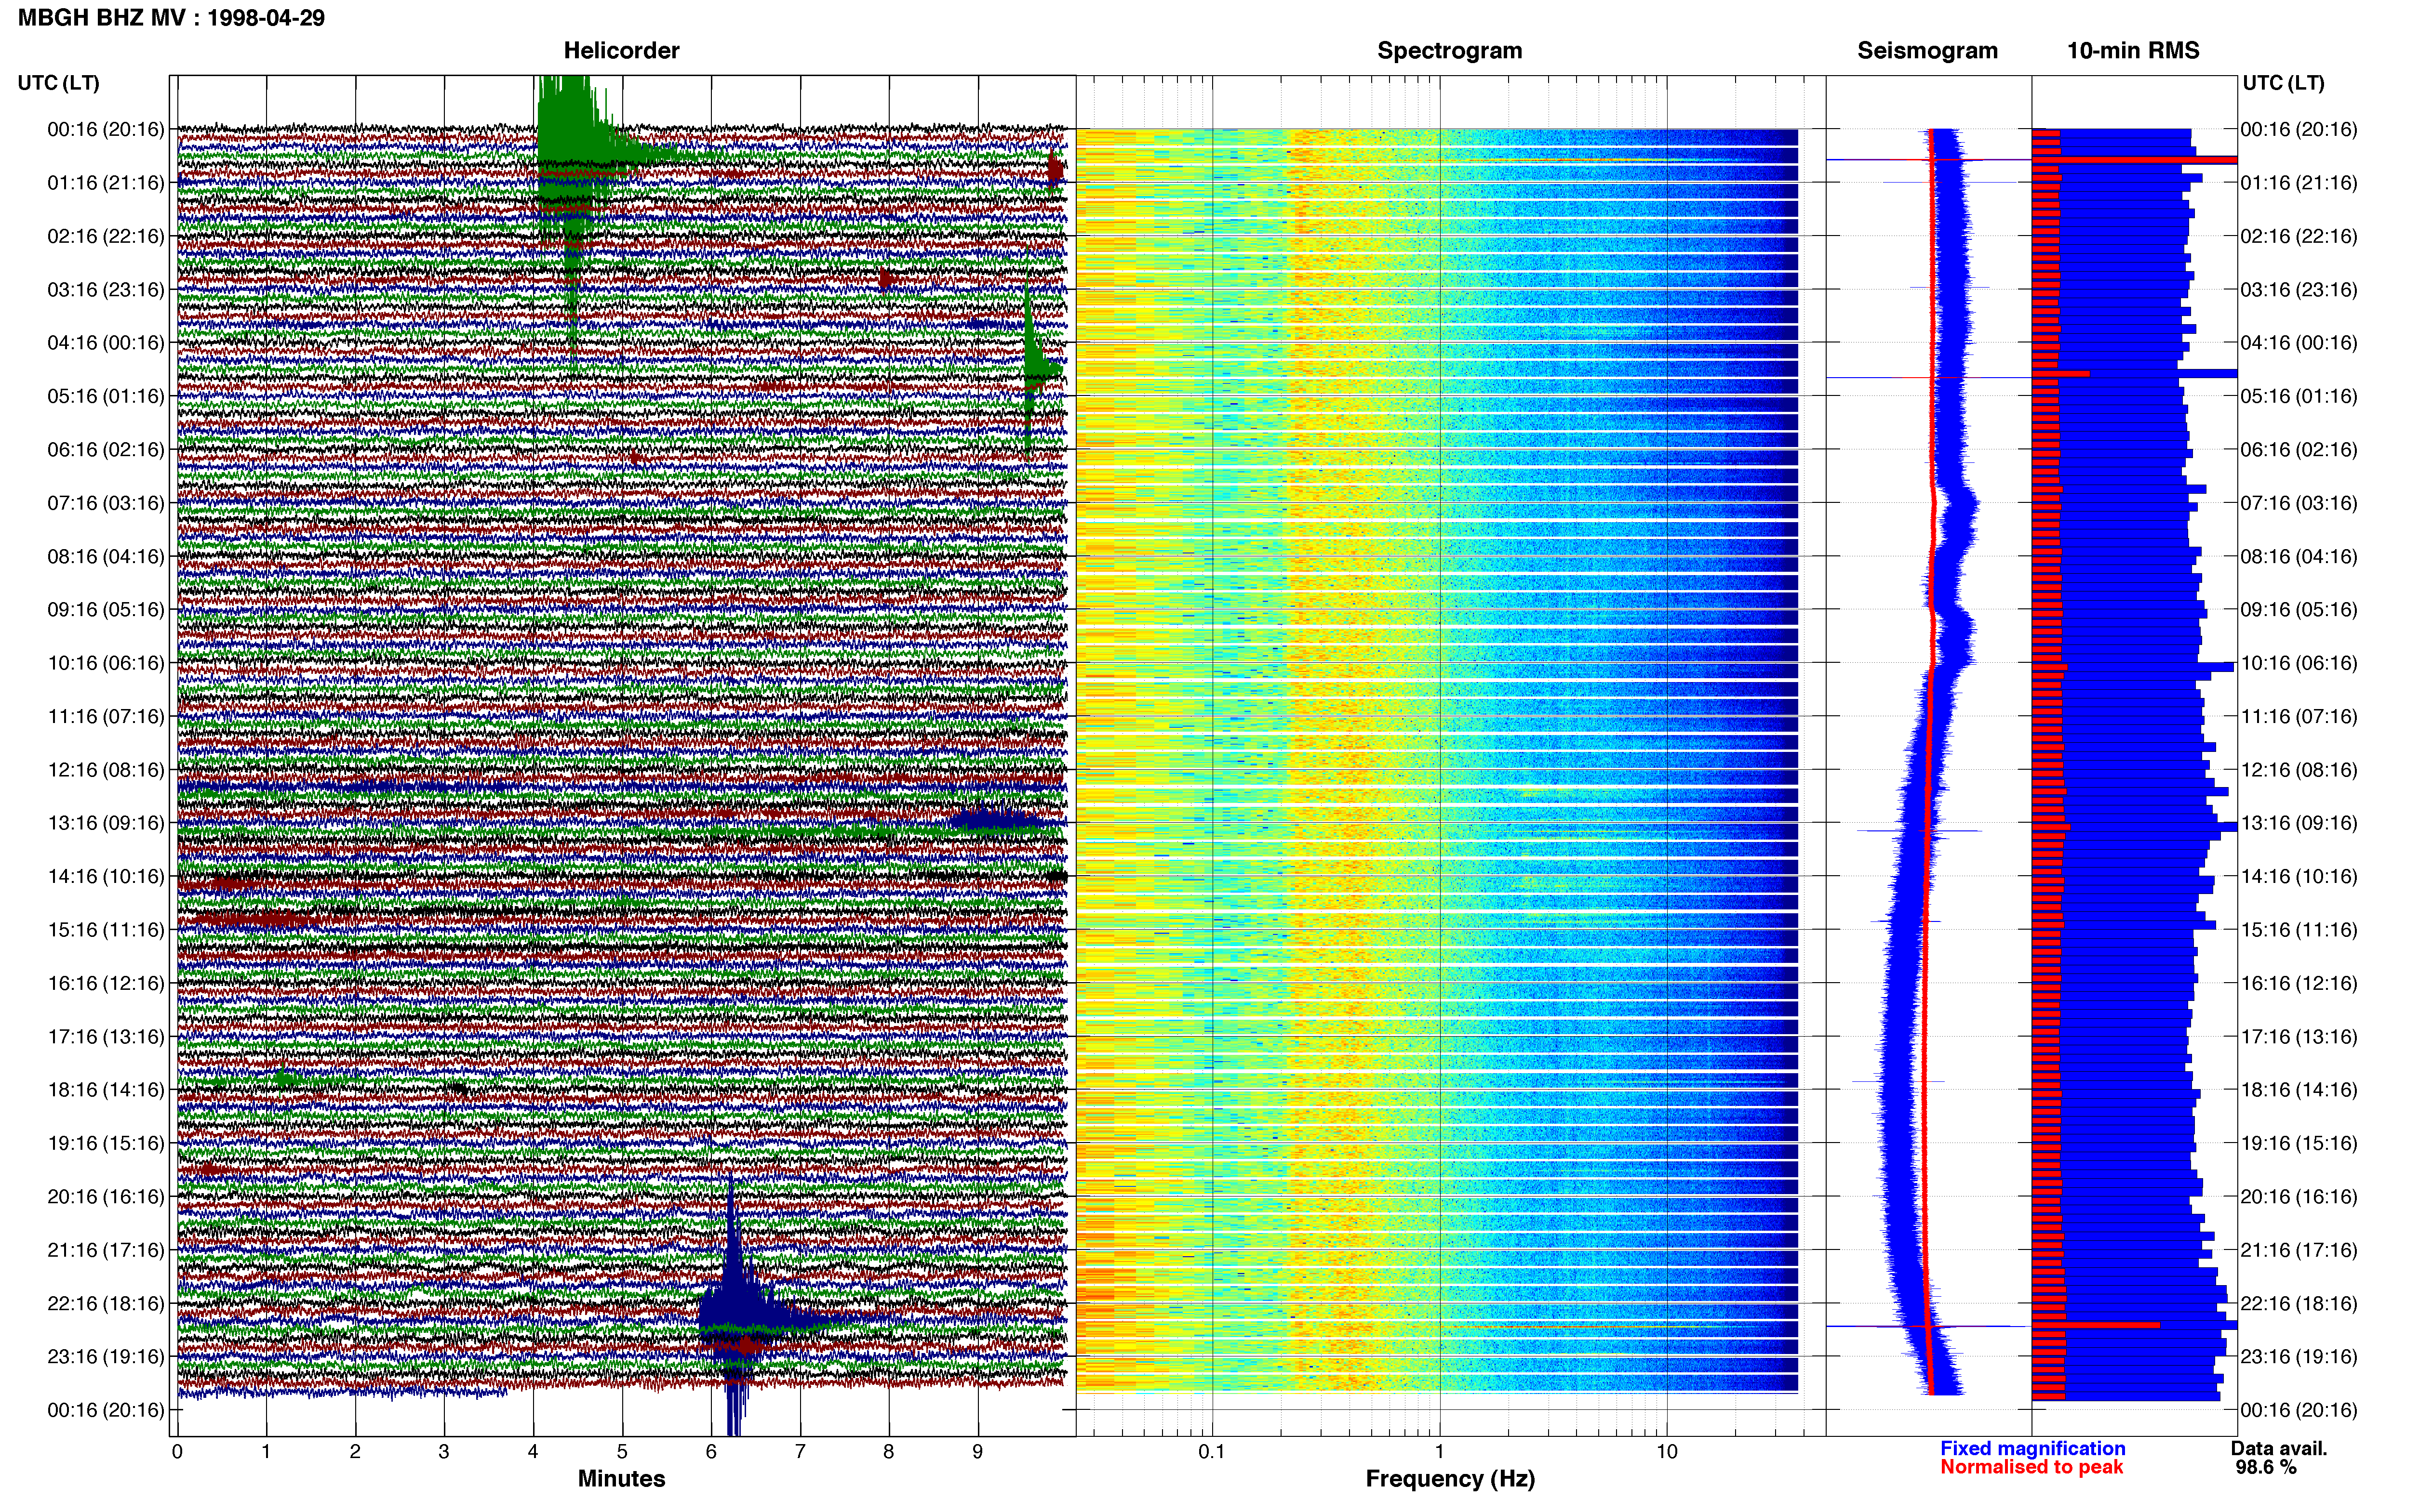Click the '98.6 %' data availability value
The width and height of the screenshot is (2419, 1512).
coord(2266,1467)
